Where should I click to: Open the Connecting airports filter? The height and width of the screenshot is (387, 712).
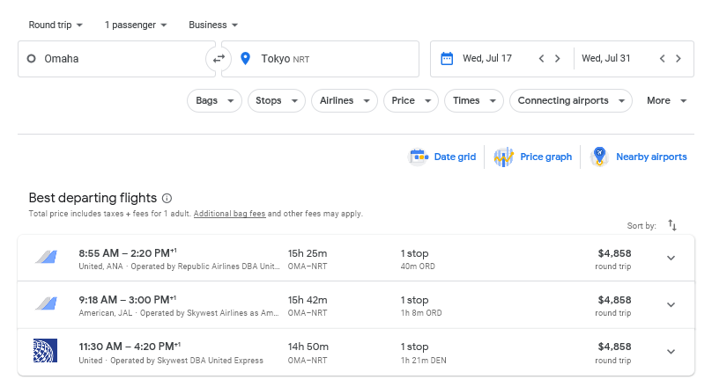(571, 100)
